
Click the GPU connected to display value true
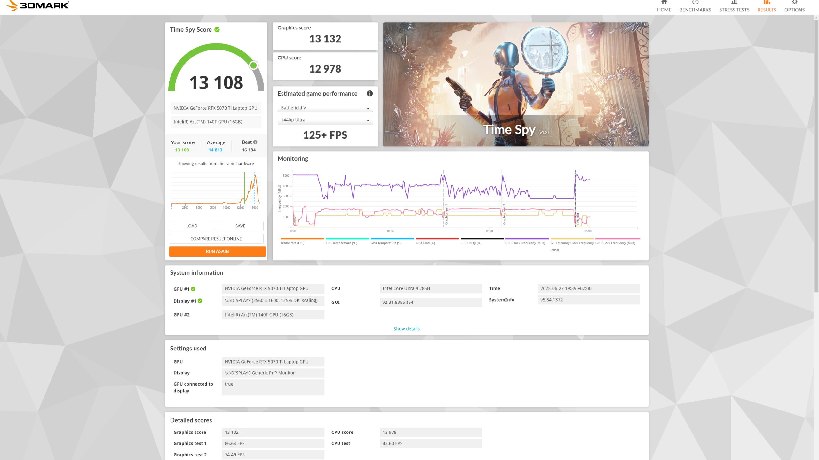(x=273, y=387)
